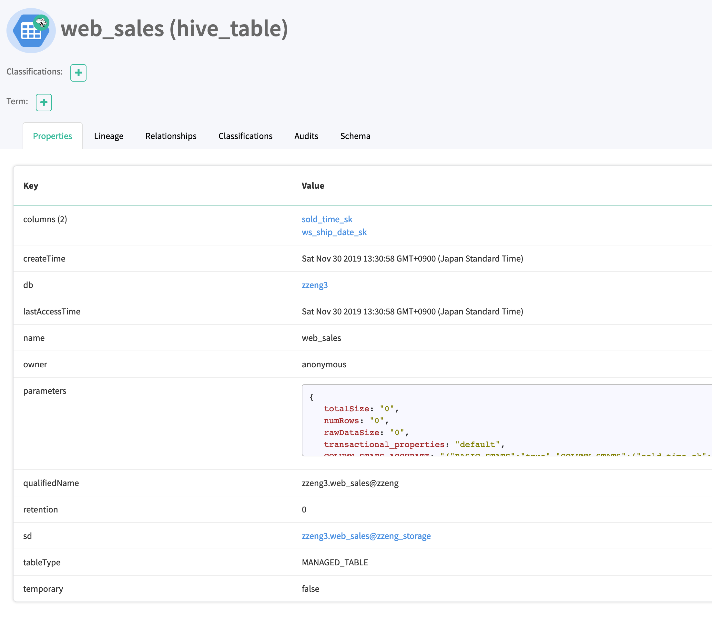Open the Properties tab
This screenshot has width=712, height=636.
pos(53,136)
